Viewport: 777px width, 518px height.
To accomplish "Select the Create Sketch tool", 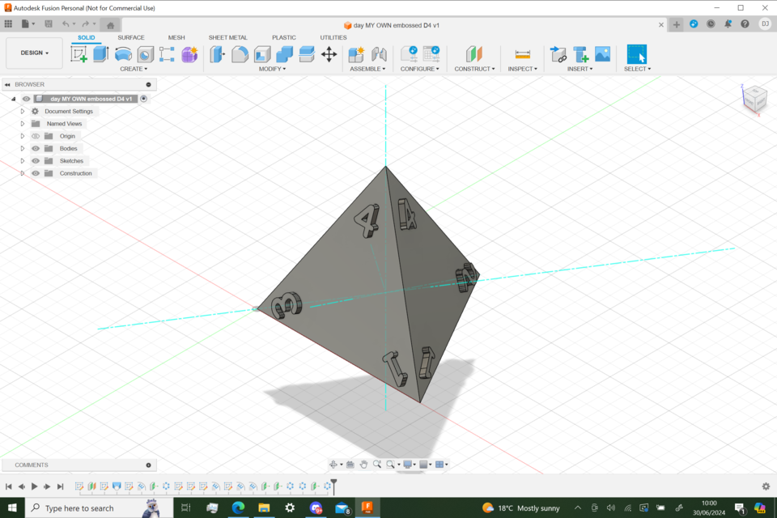I will (x=79, y=53).
